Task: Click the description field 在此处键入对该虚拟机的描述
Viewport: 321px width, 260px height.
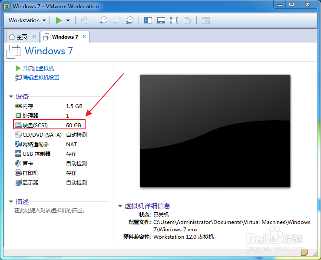Action: (50, 210)
